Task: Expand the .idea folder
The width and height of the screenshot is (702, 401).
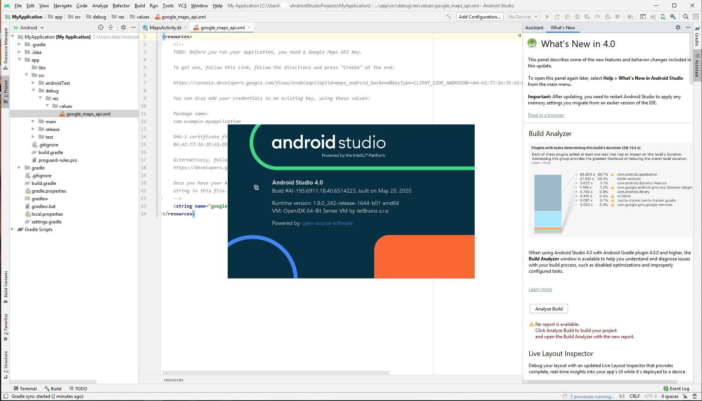Action: point(19,52)
